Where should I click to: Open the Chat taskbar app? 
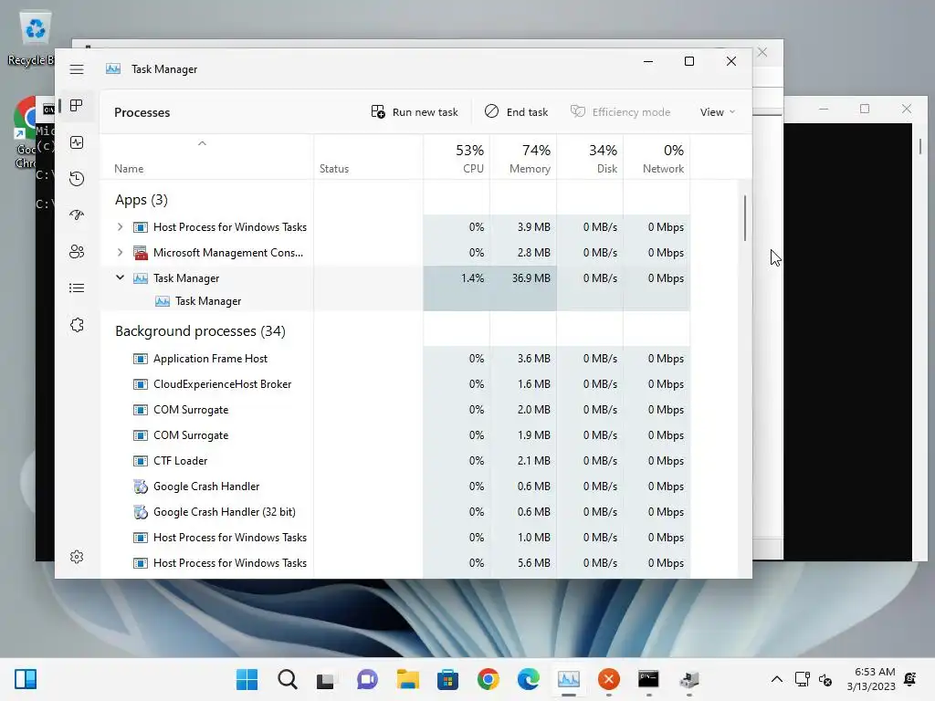coord(367,679)
